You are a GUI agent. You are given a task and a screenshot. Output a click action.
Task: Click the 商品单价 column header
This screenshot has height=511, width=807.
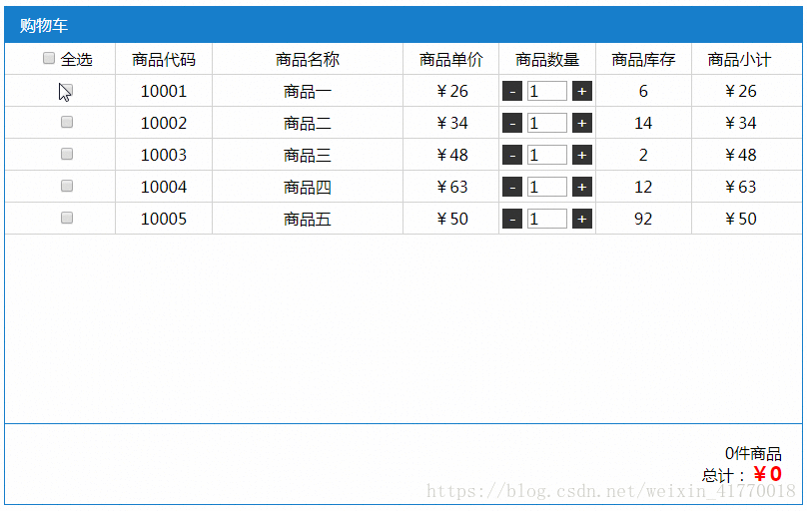coord(450,60)
